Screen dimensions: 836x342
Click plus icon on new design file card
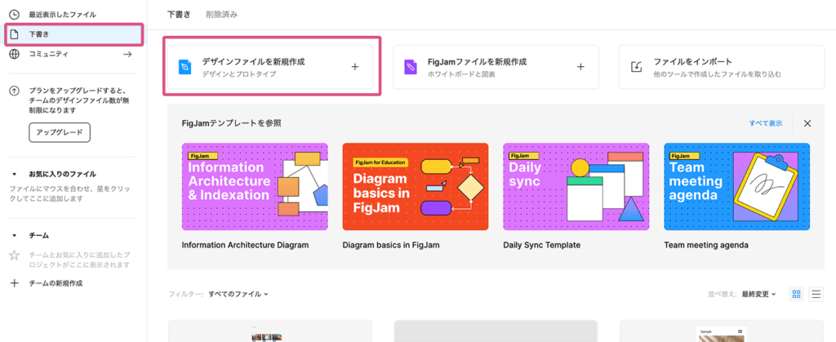[x=354, y=67]
